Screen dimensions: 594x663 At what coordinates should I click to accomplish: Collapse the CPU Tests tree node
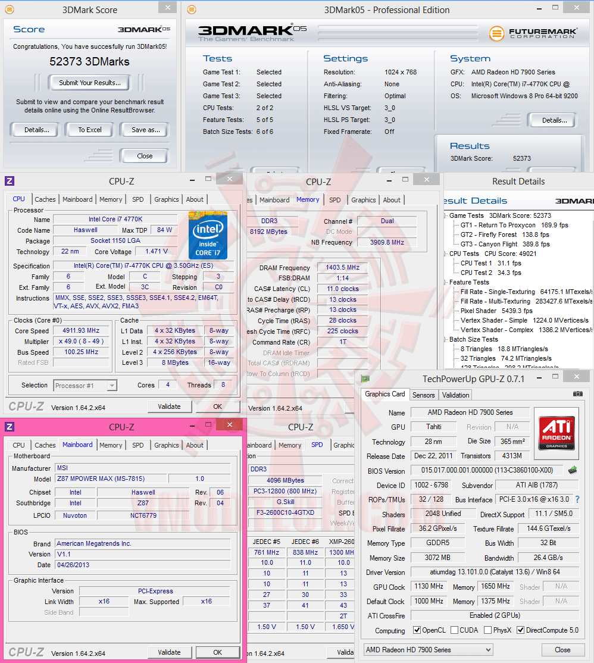point(446,254)
